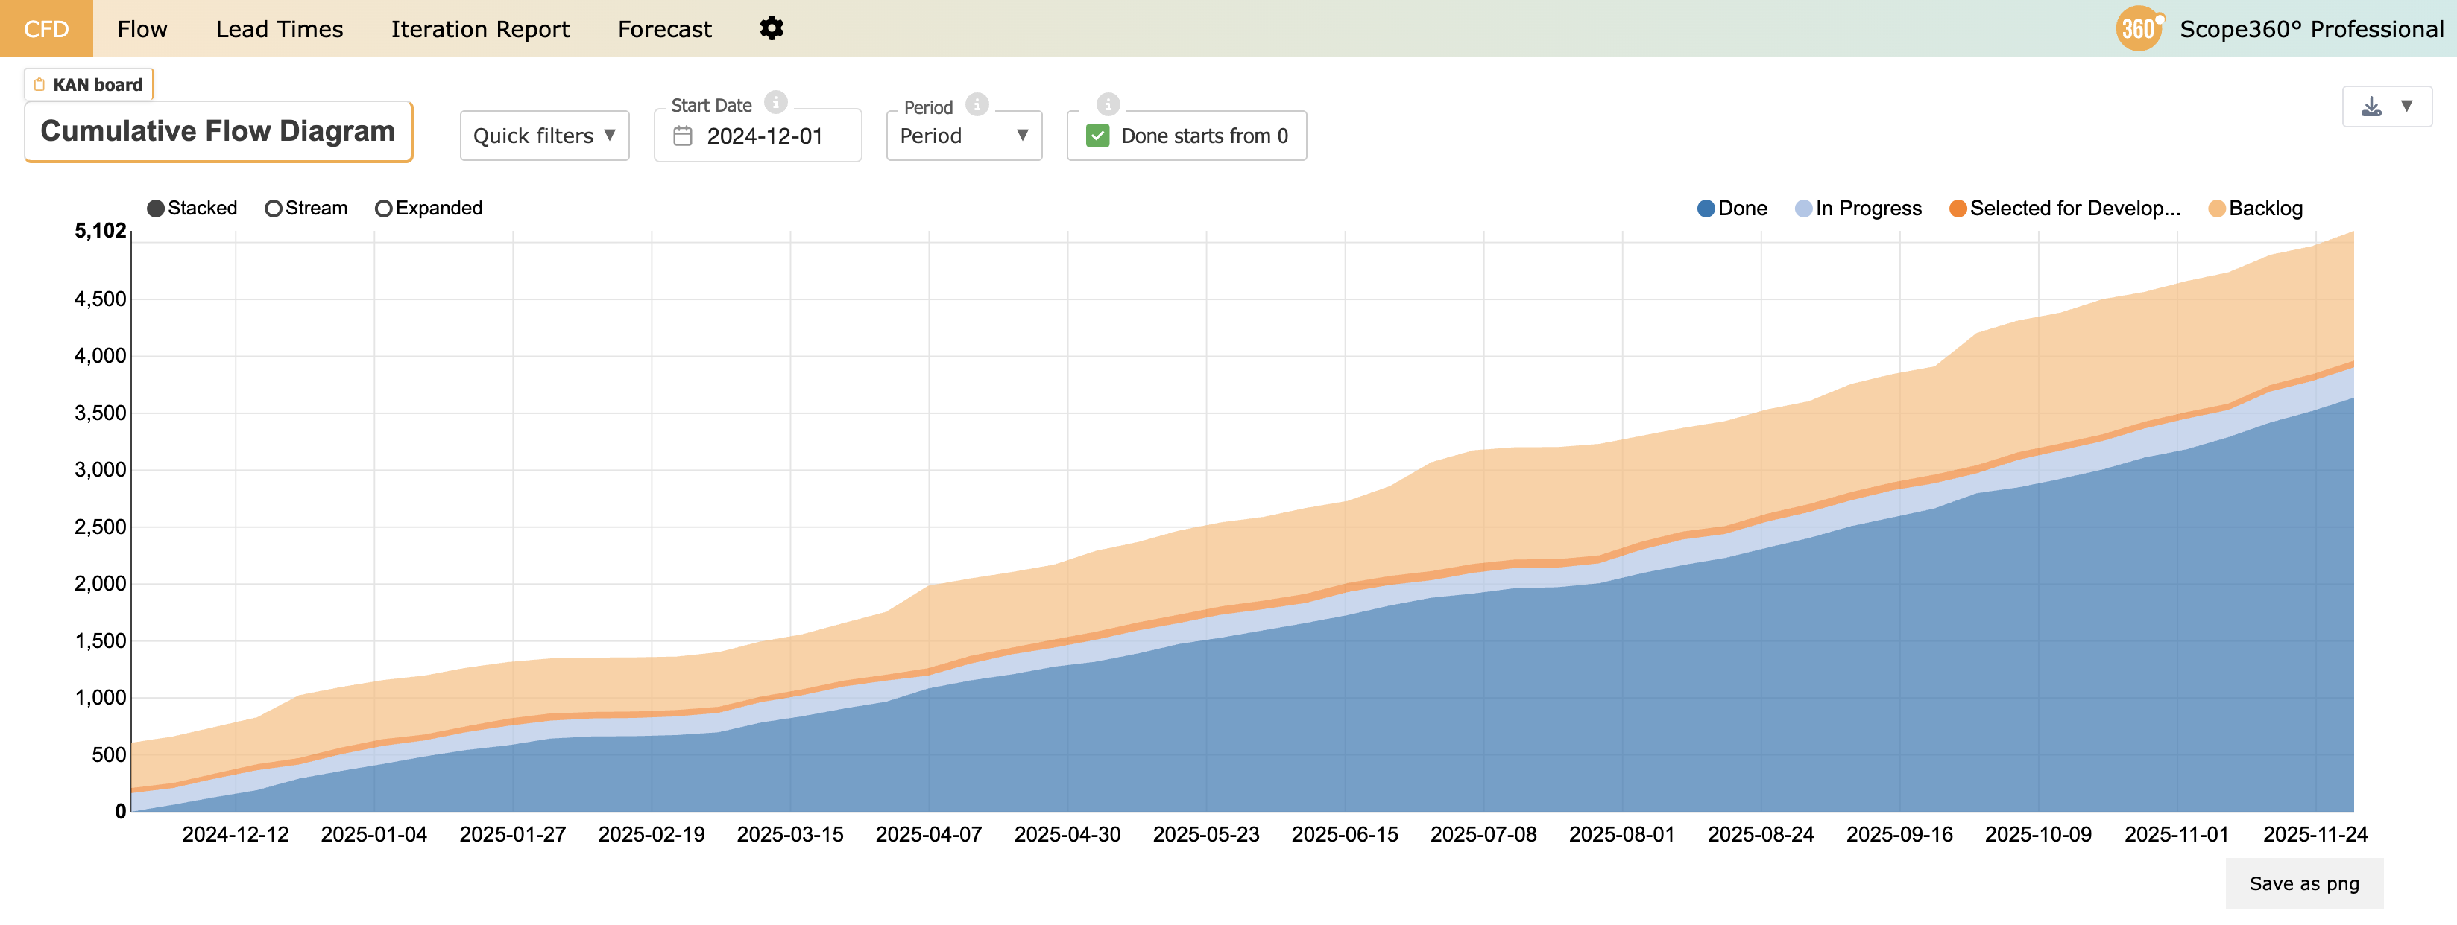Click info icon above Done starts from 0
This screenshot has height=925, width=2457.
pyautogui.click(x=1108, y=104)
